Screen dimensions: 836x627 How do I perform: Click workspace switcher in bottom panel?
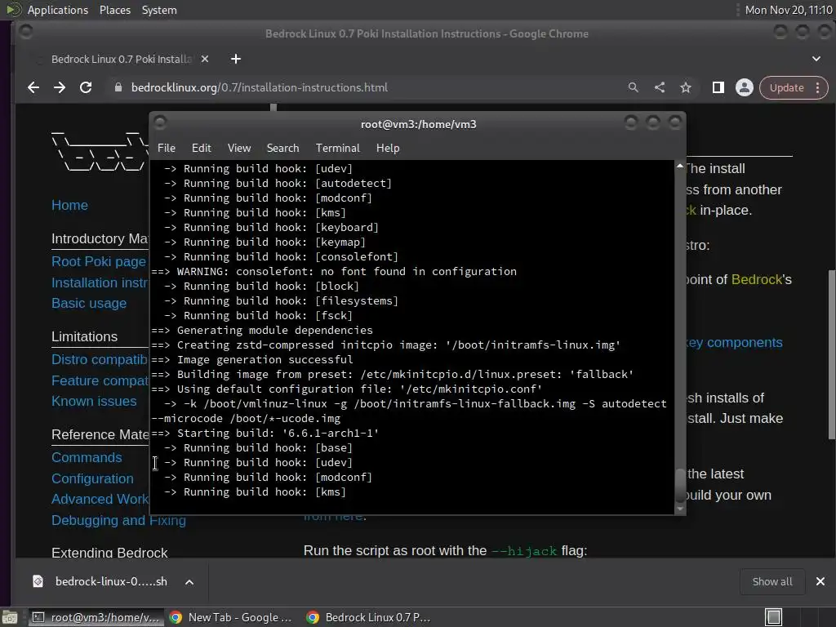click(x=774, y=617)
